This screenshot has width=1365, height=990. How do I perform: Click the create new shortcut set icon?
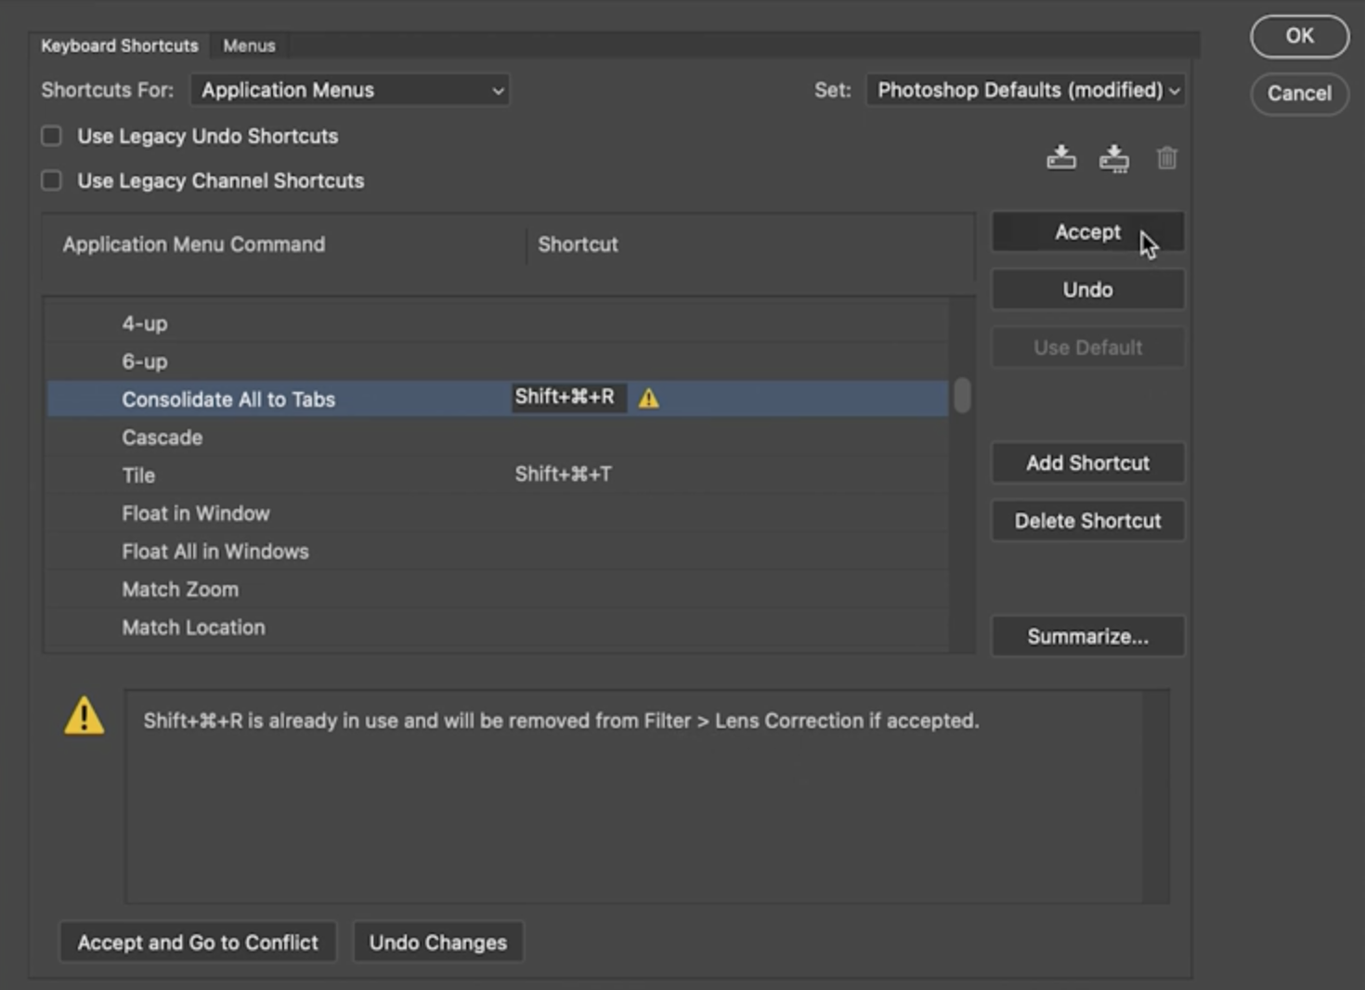(1114, 159)
